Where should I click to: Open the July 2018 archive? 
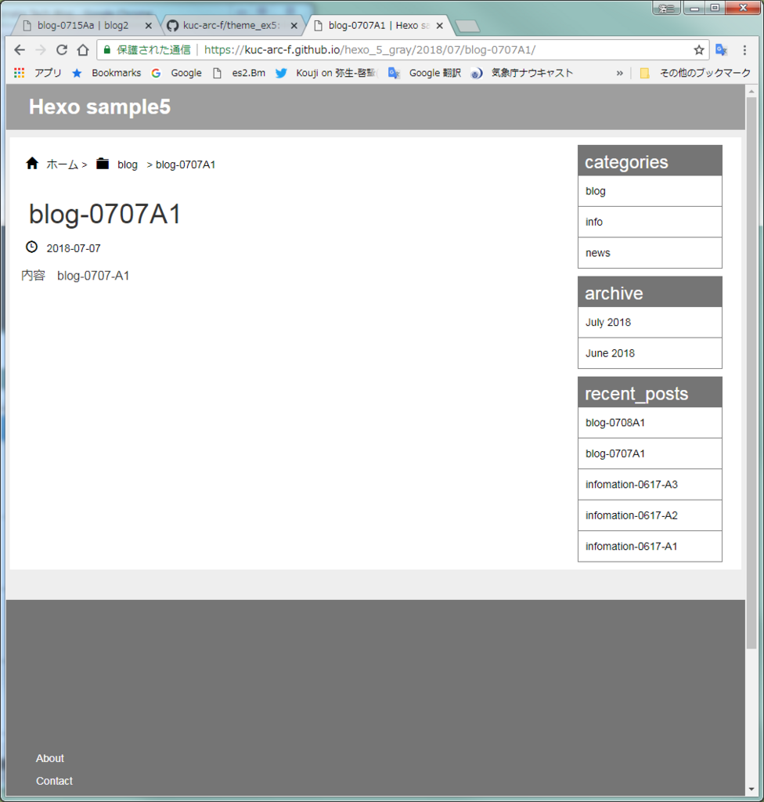point(650,322)
